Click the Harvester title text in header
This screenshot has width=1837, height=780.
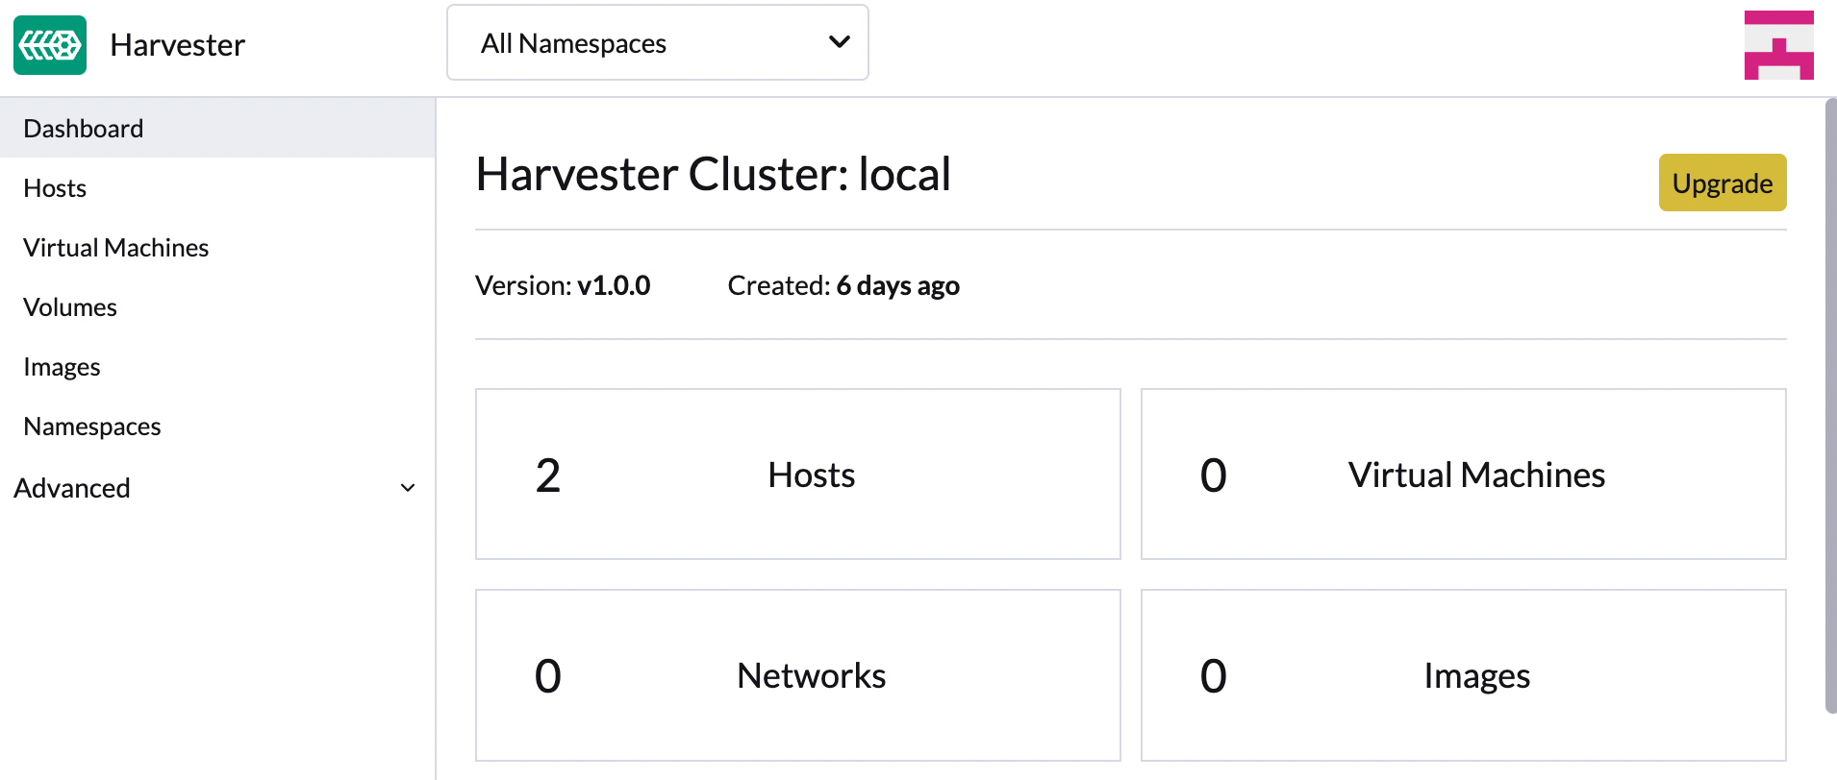[x=178, y=45]
